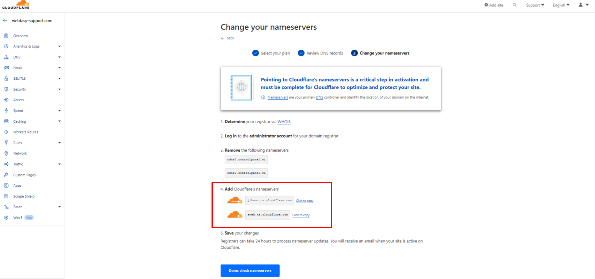Expand the Speed submenu arrow

point(59,111)
